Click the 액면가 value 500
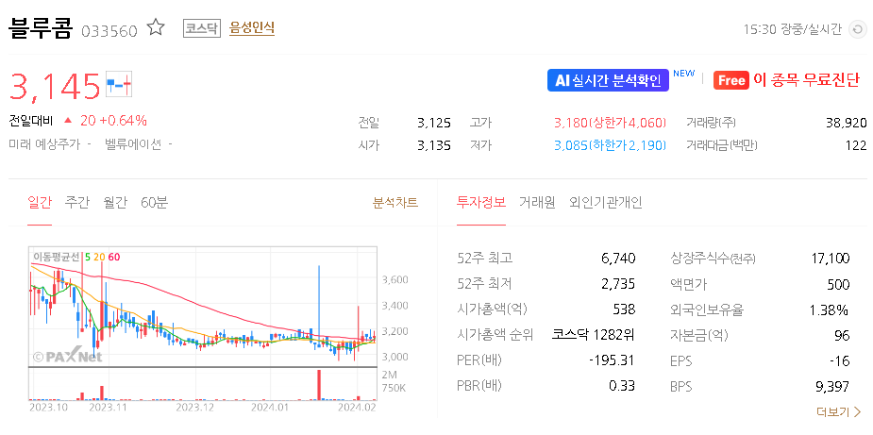 pyautogui.click(x=839, y=284)
